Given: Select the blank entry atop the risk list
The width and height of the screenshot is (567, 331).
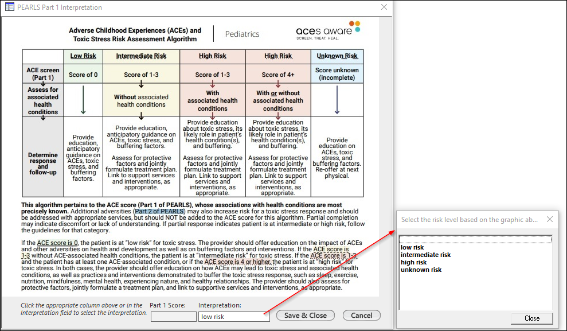Looking at the screenshot, I should [x=475, y=239].
